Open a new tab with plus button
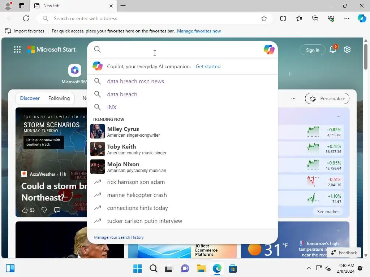Image resolution: width=370 pixels, height=277 pixels. coord(123,6)
